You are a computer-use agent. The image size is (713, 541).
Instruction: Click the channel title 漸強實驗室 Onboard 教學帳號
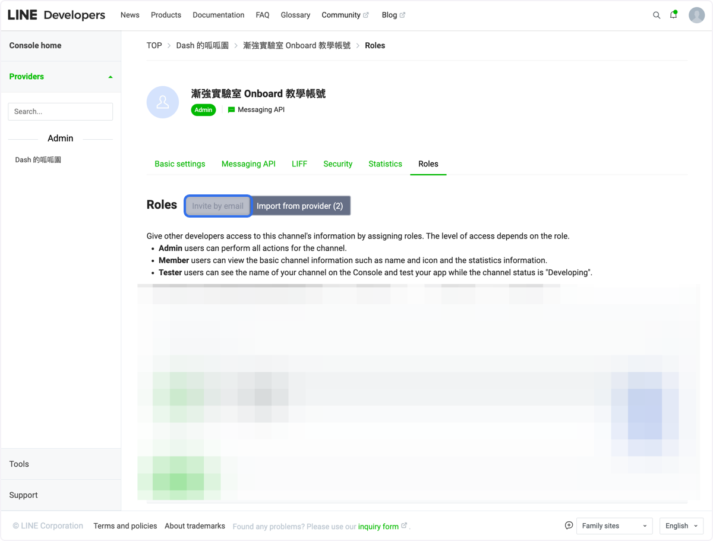coord(258,93)
